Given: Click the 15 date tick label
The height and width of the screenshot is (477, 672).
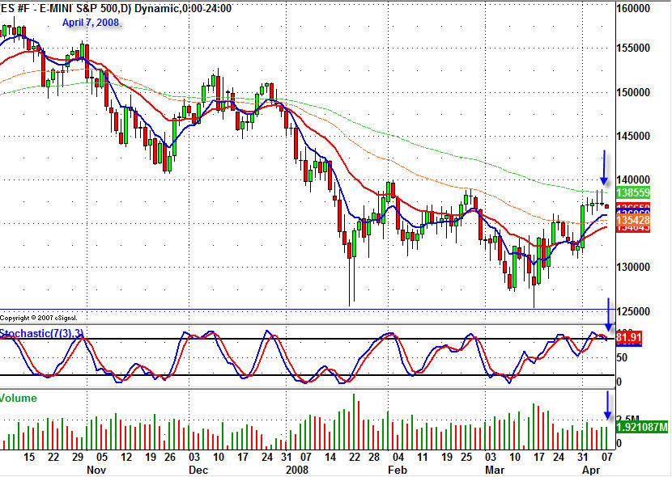Looking at the screenshot, I should point(29,457).
